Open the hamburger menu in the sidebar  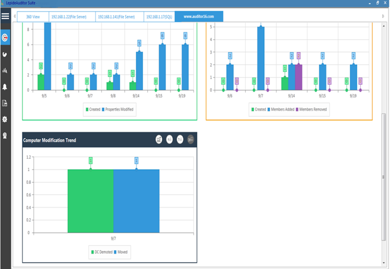click(5, 17)
